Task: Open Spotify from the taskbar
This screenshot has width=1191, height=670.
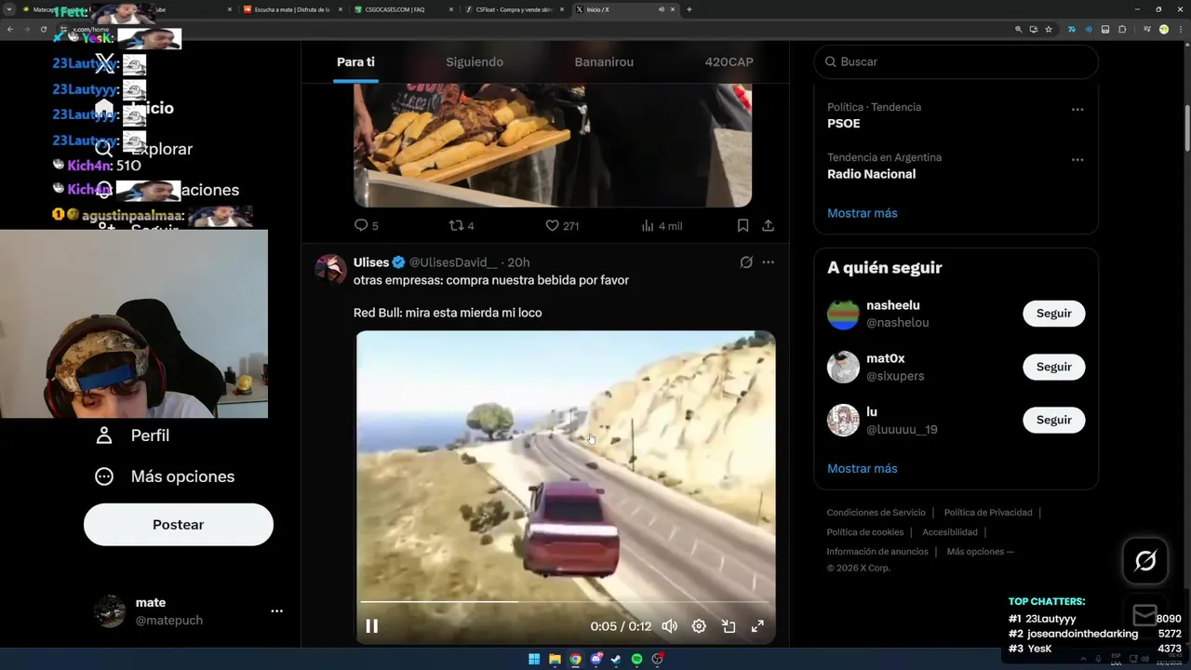Action: (636, 659)
